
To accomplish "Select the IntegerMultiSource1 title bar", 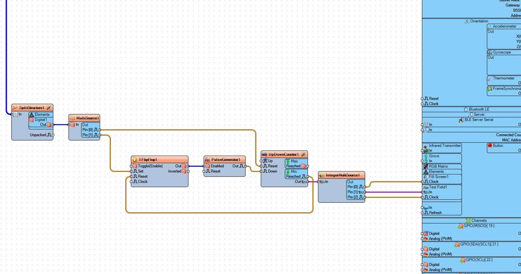I will (x=341, y=175).
